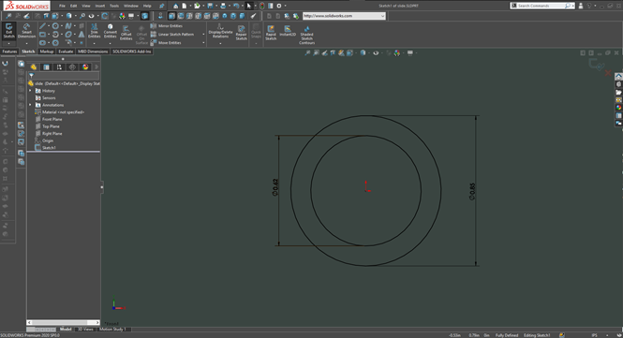Select the Straight Slot tool
Image resolution: width=623 pixels, height=338 pixels.
42,42
